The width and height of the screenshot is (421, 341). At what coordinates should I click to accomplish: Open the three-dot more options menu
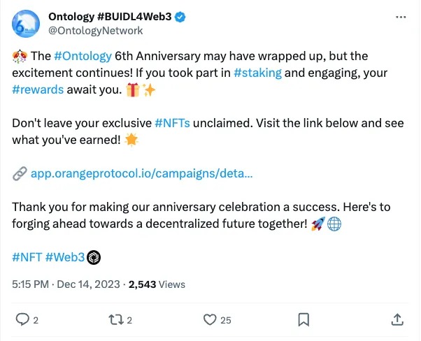coord(399,17)
